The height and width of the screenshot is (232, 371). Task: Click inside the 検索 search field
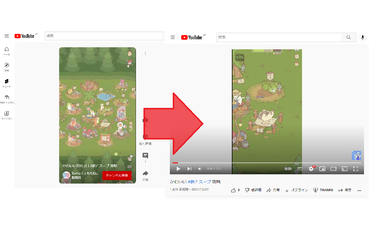(x=278, y=37)
